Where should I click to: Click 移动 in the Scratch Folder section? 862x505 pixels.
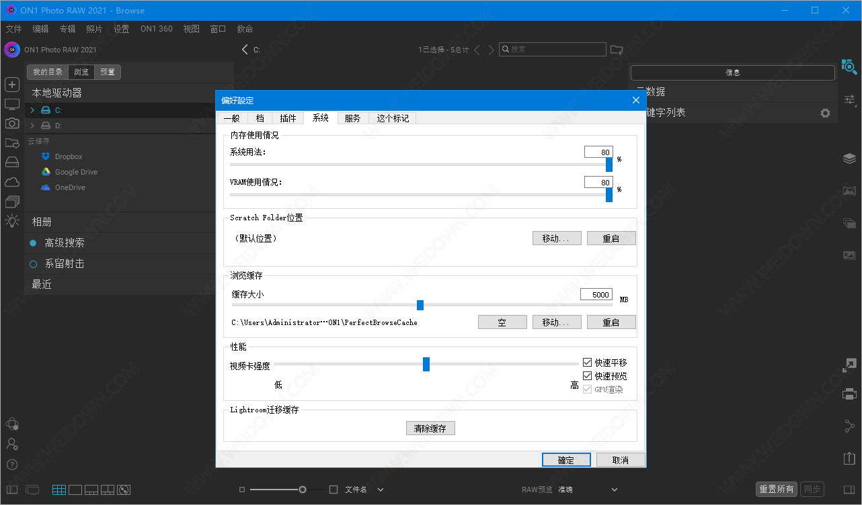click(557, 238)
